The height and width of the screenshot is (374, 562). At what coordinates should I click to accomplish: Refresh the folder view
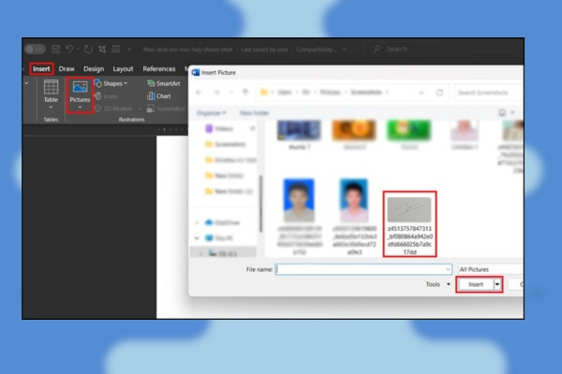(439, 93)
